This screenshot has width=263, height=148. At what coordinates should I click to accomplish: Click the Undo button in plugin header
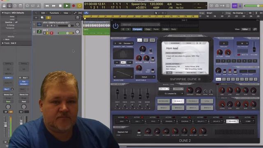coord(166,29)
